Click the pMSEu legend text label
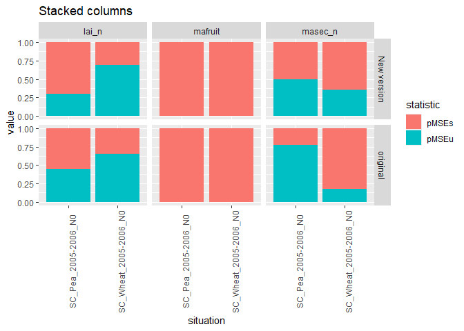464x331 pixels. point(441,138)
